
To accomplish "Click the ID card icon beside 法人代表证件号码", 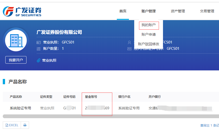I will point(129,49).
